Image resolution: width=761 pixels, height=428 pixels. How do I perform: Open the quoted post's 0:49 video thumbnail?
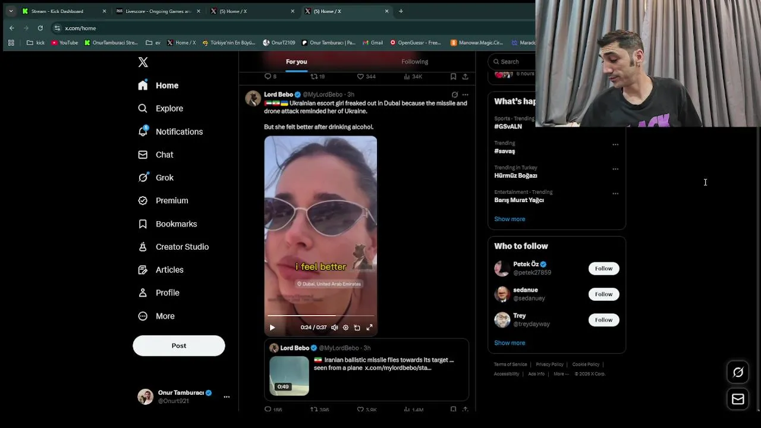pyautogui.click(x=290, y=376)
